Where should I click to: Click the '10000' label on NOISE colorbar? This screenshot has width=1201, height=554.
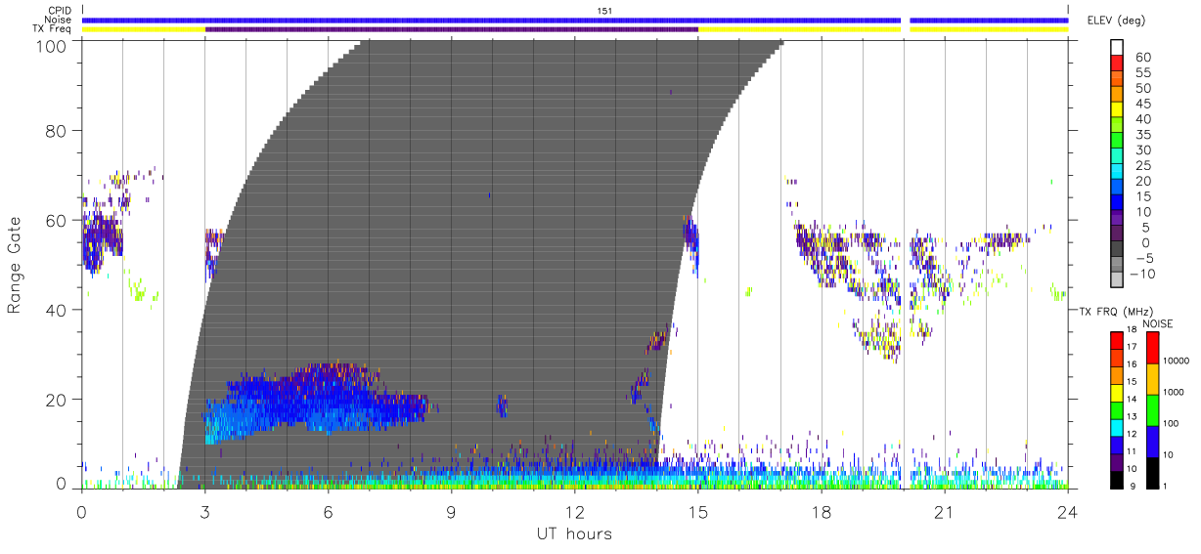point(1178,362)
